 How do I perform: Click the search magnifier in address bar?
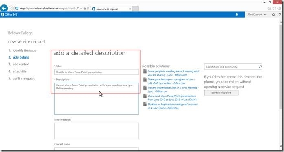click(x=78, y=8)
